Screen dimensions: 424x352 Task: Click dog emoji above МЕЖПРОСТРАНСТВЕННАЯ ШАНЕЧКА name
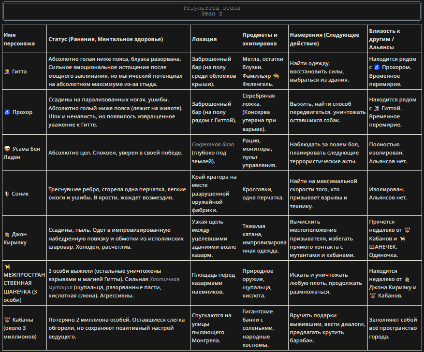pyautogui.click(x=7, y=267)
